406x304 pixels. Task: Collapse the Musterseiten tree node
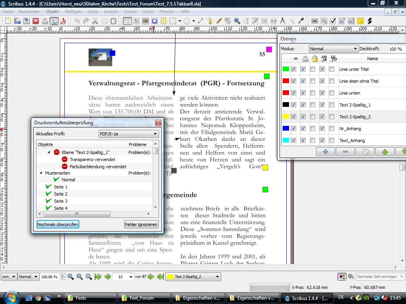point(41,173)
